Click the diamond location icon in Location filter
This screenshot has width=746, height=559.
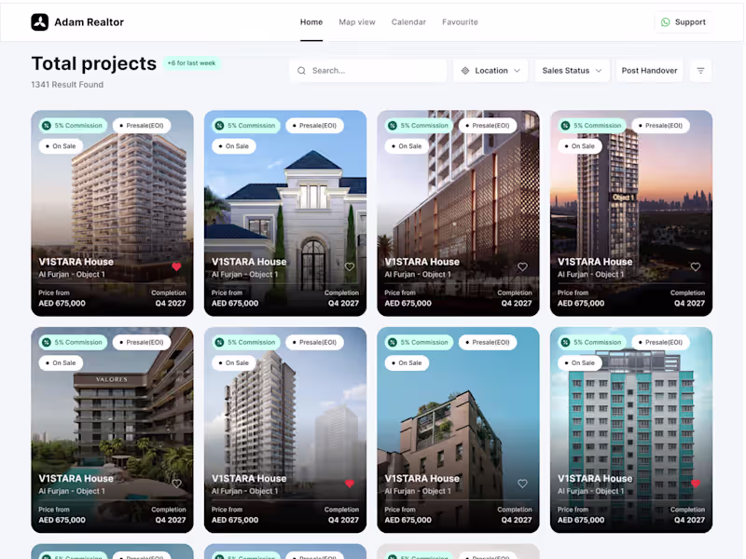click(465, 71)
